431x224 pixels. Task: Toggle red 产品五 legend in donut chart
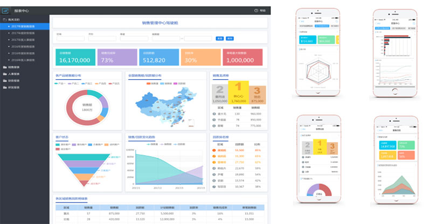(114, 83)
